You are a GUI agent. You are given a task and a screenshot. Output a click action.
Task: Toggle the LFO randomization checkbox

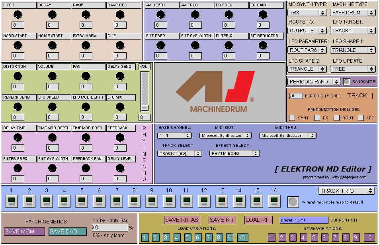click(361, 118)
